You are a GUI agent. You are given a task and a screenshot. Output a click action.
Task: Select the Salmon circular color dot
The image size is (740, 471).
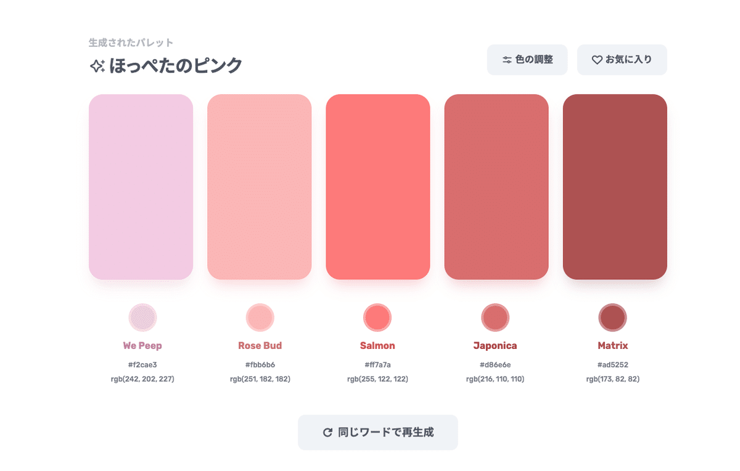point(377,317)
